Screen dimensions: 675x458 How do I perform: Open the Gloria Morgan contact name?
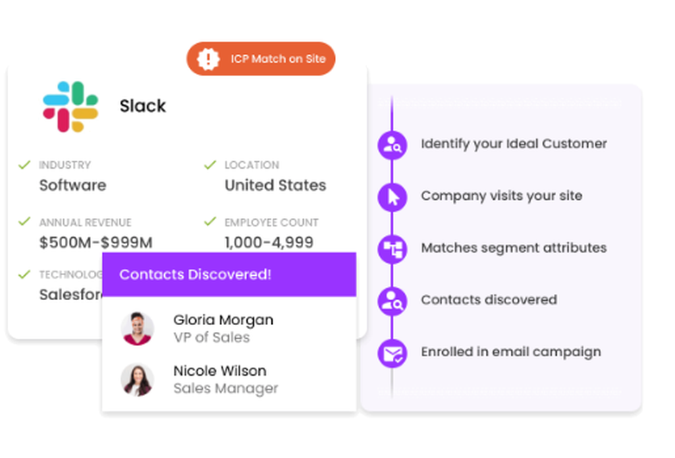tap(223, 320)
